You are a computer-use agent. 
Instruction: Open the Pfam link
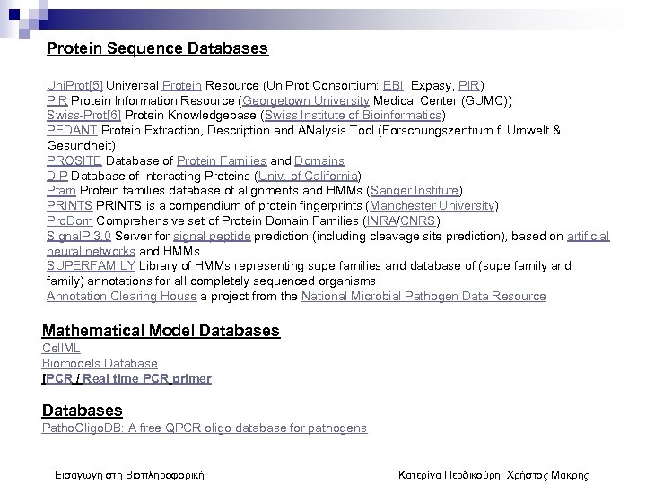pos(61,191)
